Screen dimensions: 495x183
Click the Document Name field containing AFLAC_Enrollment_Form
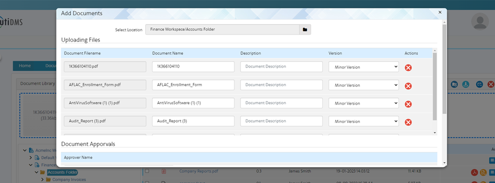(x=193, y=85)
